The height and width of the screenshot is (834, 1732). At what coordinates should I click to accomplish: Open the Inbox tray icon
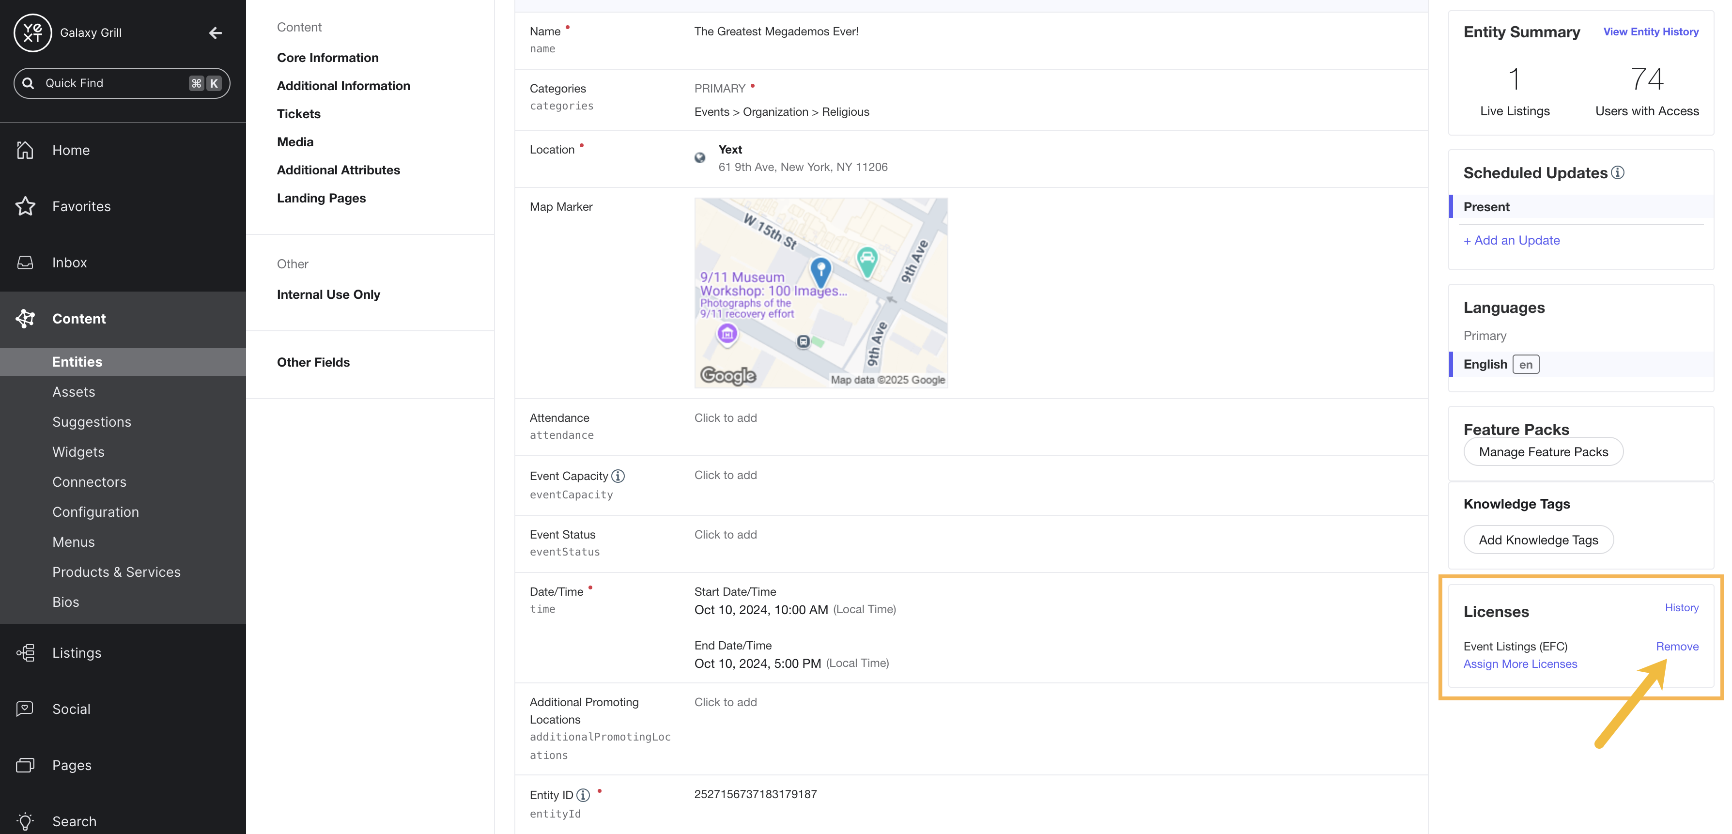point(25,263)
